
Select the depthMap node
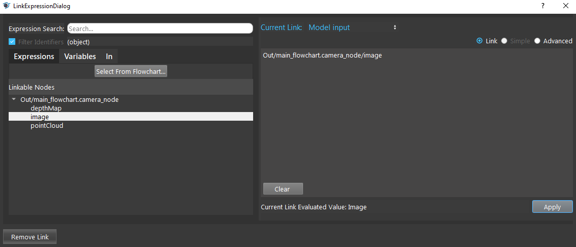[x=131, y=108]
